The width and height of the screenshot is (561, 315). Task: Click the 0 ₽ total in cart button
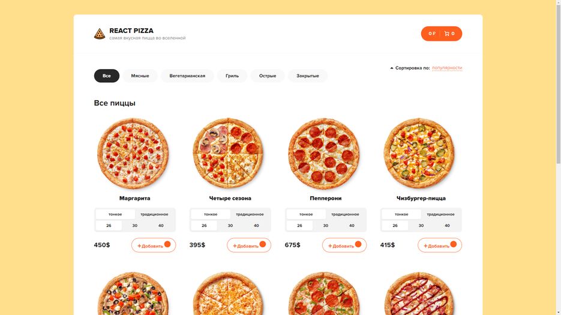pos(432,34)
